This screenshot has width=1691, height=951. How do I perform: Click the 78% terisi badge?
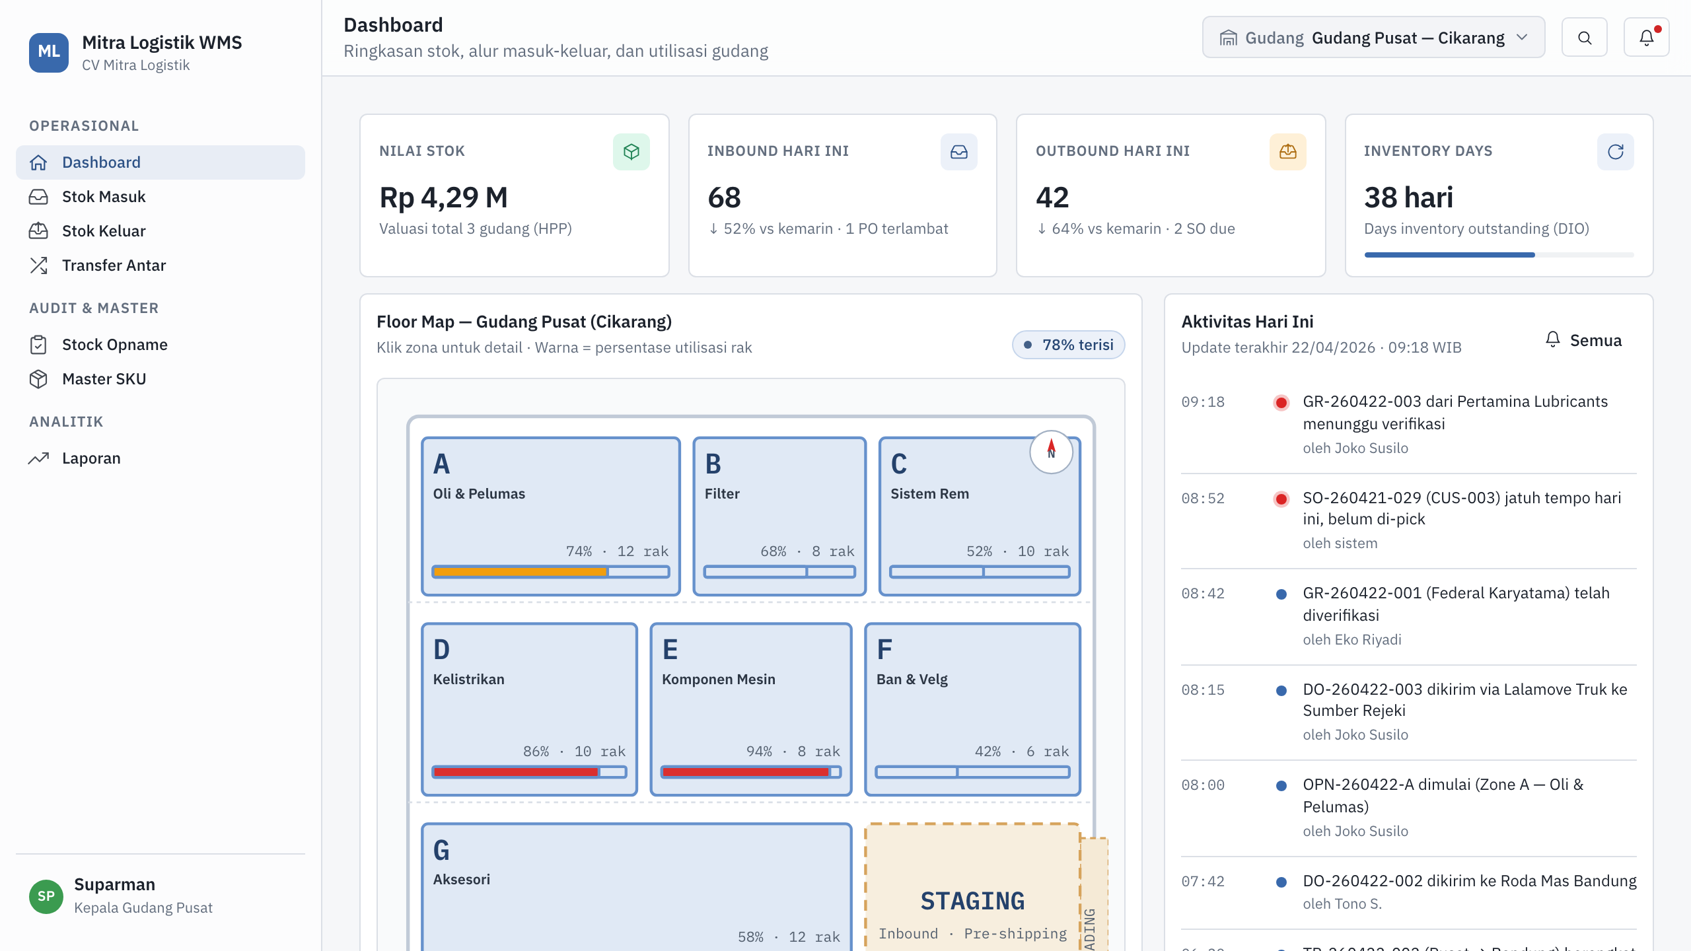[x=1068, y=345]
